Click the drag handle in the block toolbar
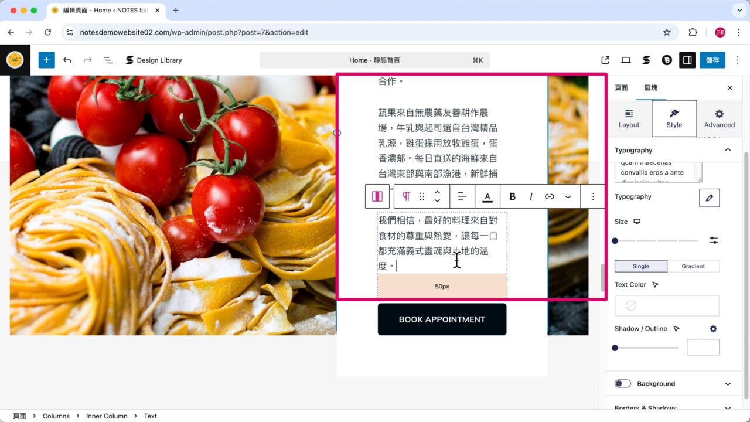 (422, 196)
